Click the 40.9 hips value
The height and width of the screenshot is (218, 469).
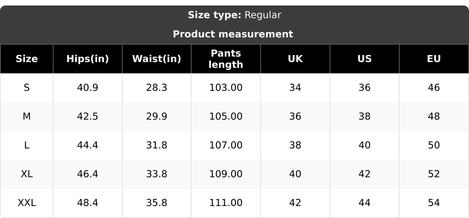(x=88, y=88)
